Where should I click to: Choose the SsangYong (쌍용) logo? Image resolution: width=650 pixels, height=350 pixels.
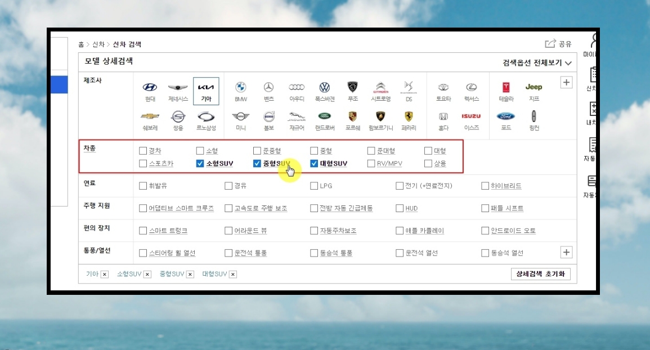point(178,116)
